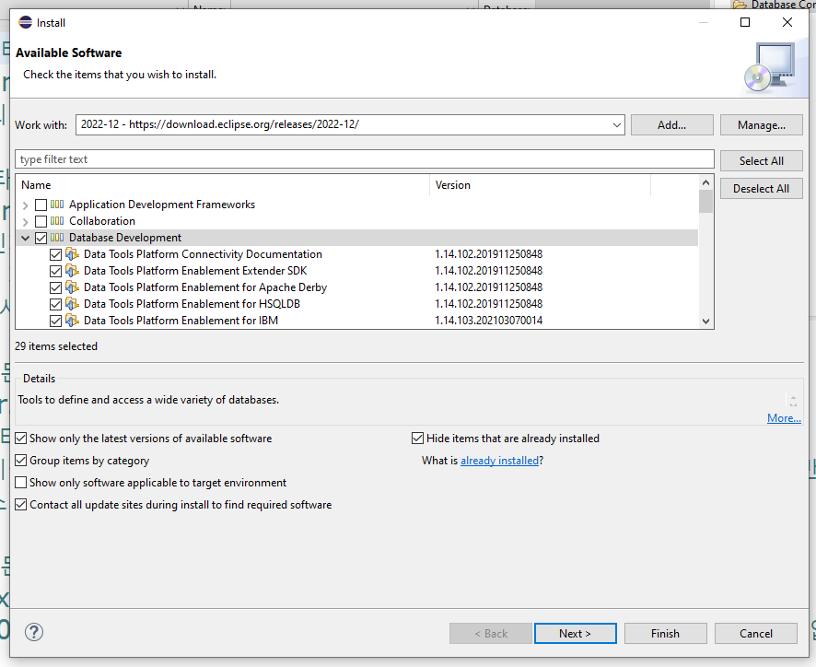The height and width of the screenshot is (667, 816).
Task: Click the Cancel button
Action: (x=755, y=633)
